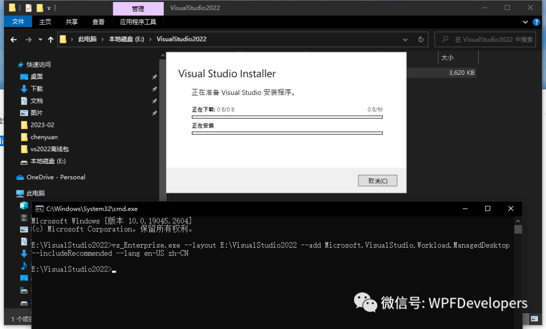Image resolution: width=546 pixels, height=329 pixels.
Task: Open 桌面 in quick access
Action: pyautogui.click(x=36, y=77)
